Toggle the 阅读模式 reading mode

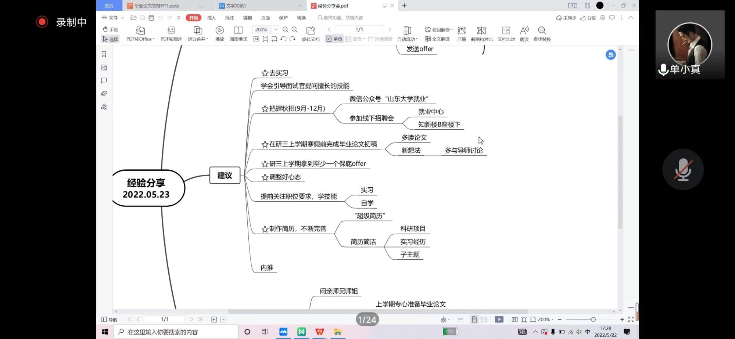[238, 30]
